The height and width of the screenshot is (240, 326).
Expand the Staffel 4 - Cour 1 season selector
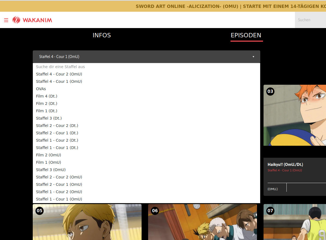(x=146, y=57)
